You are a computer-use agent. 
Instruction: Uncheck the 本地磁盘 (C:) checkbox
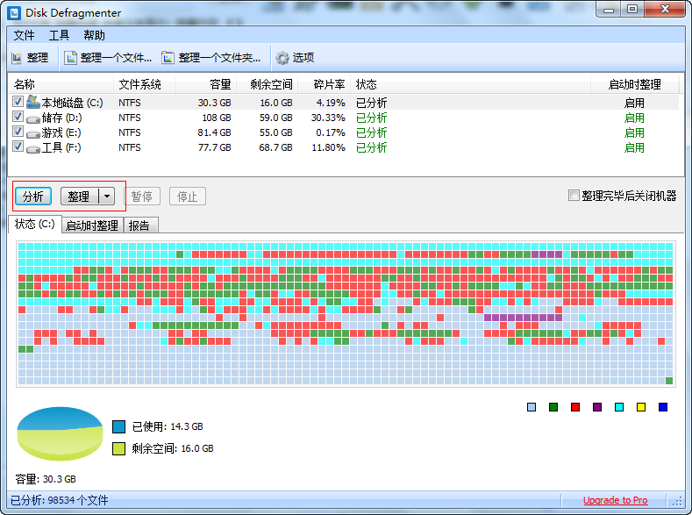point(18,102)
